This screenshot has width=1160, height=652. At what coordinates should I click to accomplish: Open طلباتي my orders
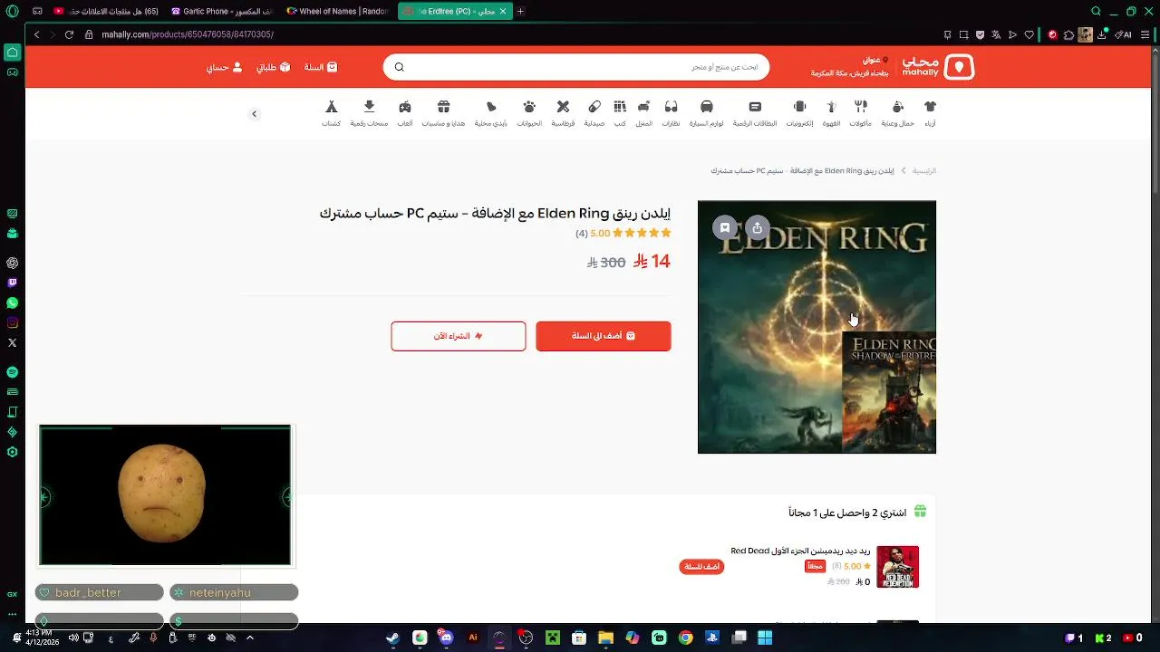coord(273,67)
